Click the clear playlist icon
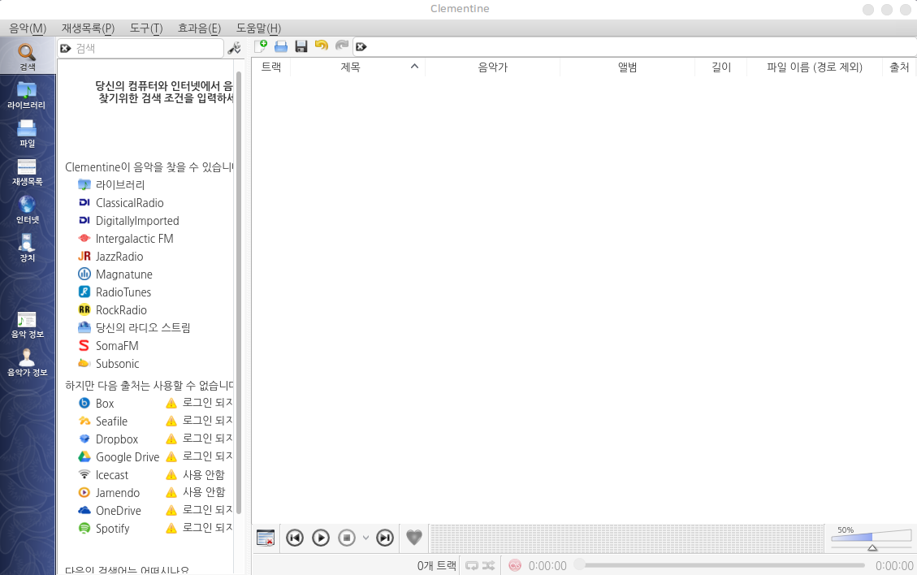917x575 pixels. pos(266,538)
